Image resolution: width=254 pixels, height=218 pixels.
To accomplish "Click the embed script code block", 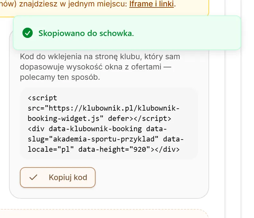I will [x=109, y=123].
